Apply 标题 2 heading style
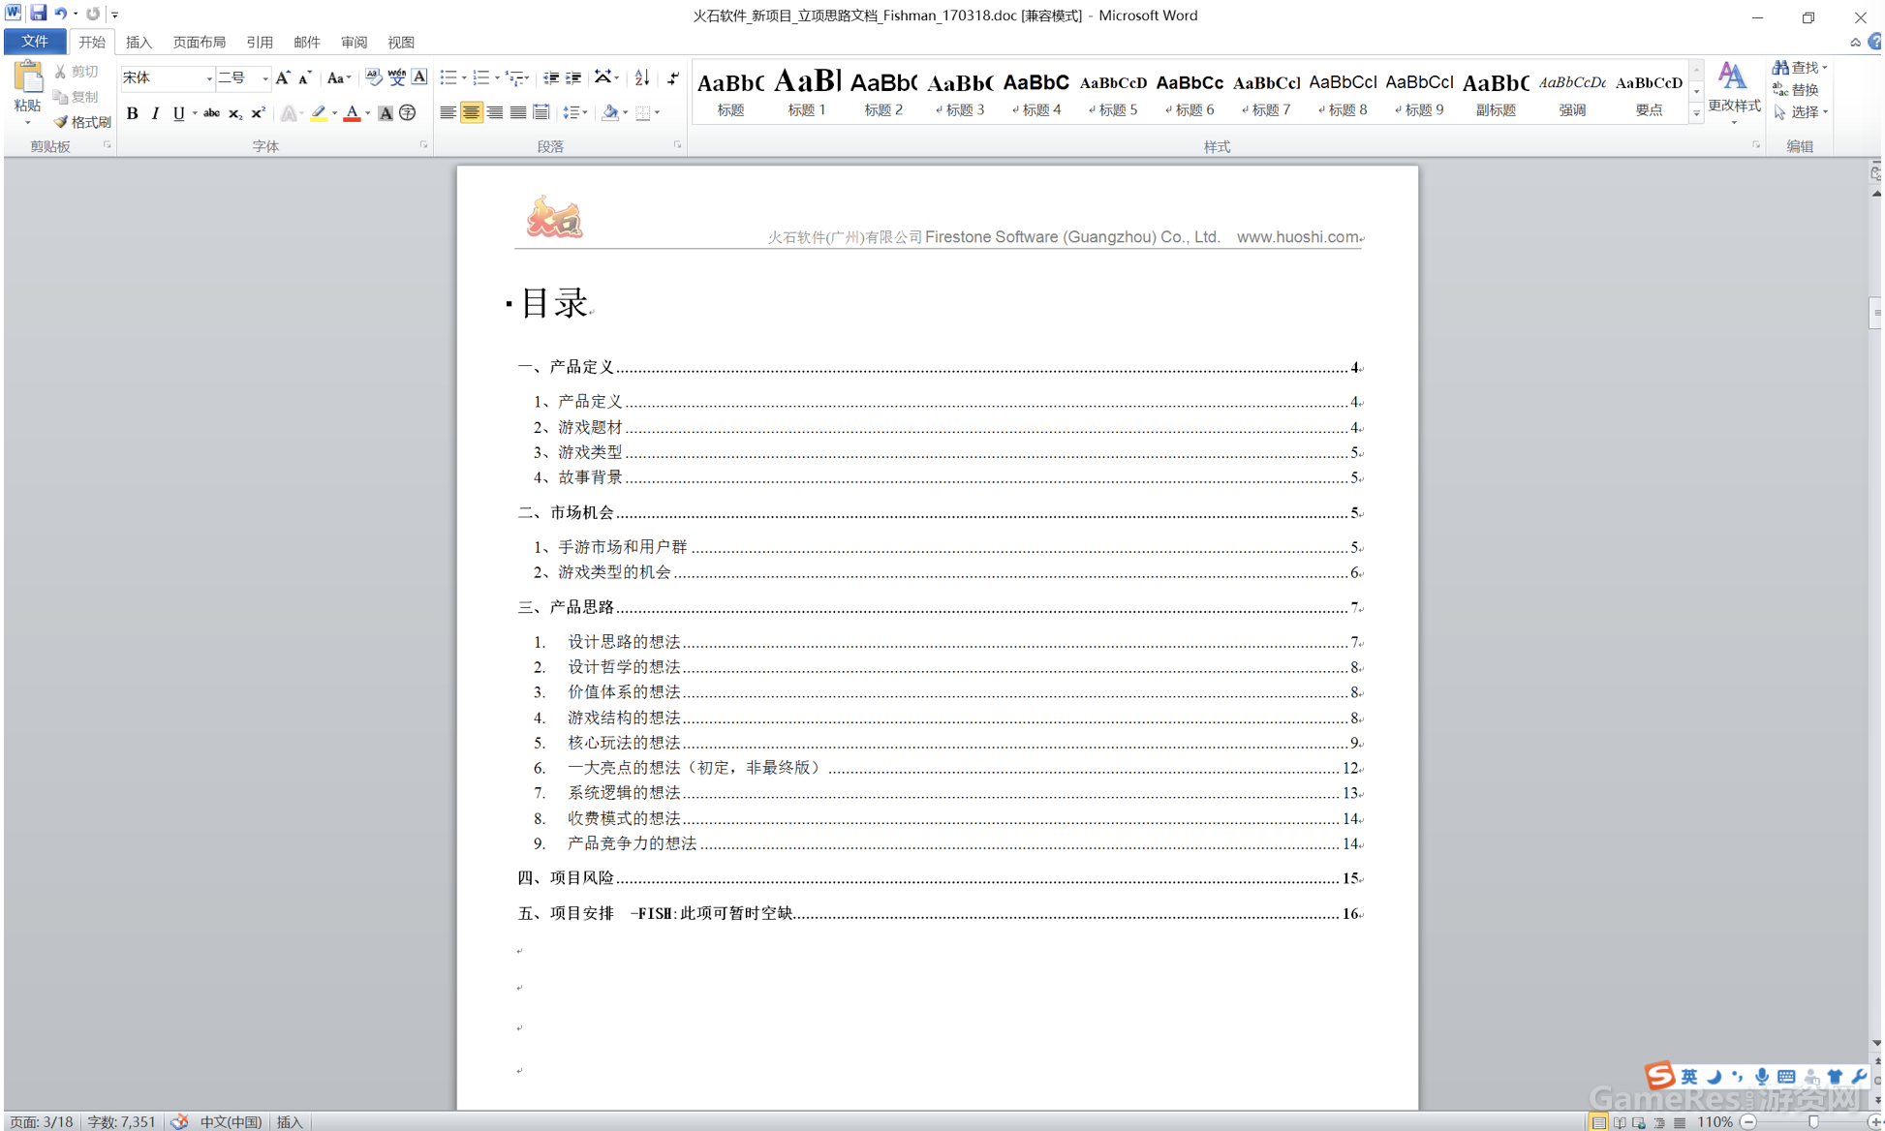This screenshot has height=1131, width=1885. 883,92
